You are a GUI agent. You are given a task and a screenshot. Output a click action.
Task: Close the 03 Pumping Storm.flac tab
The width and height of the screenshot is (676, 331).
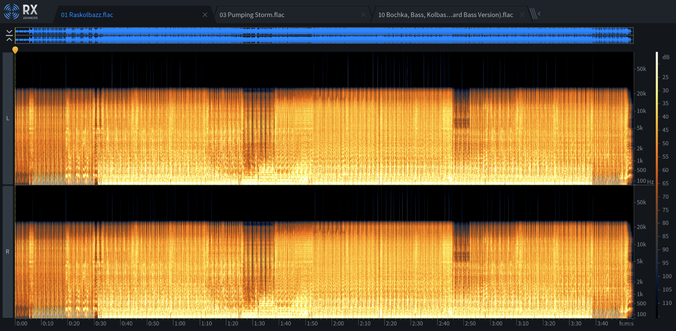[363, 15]
